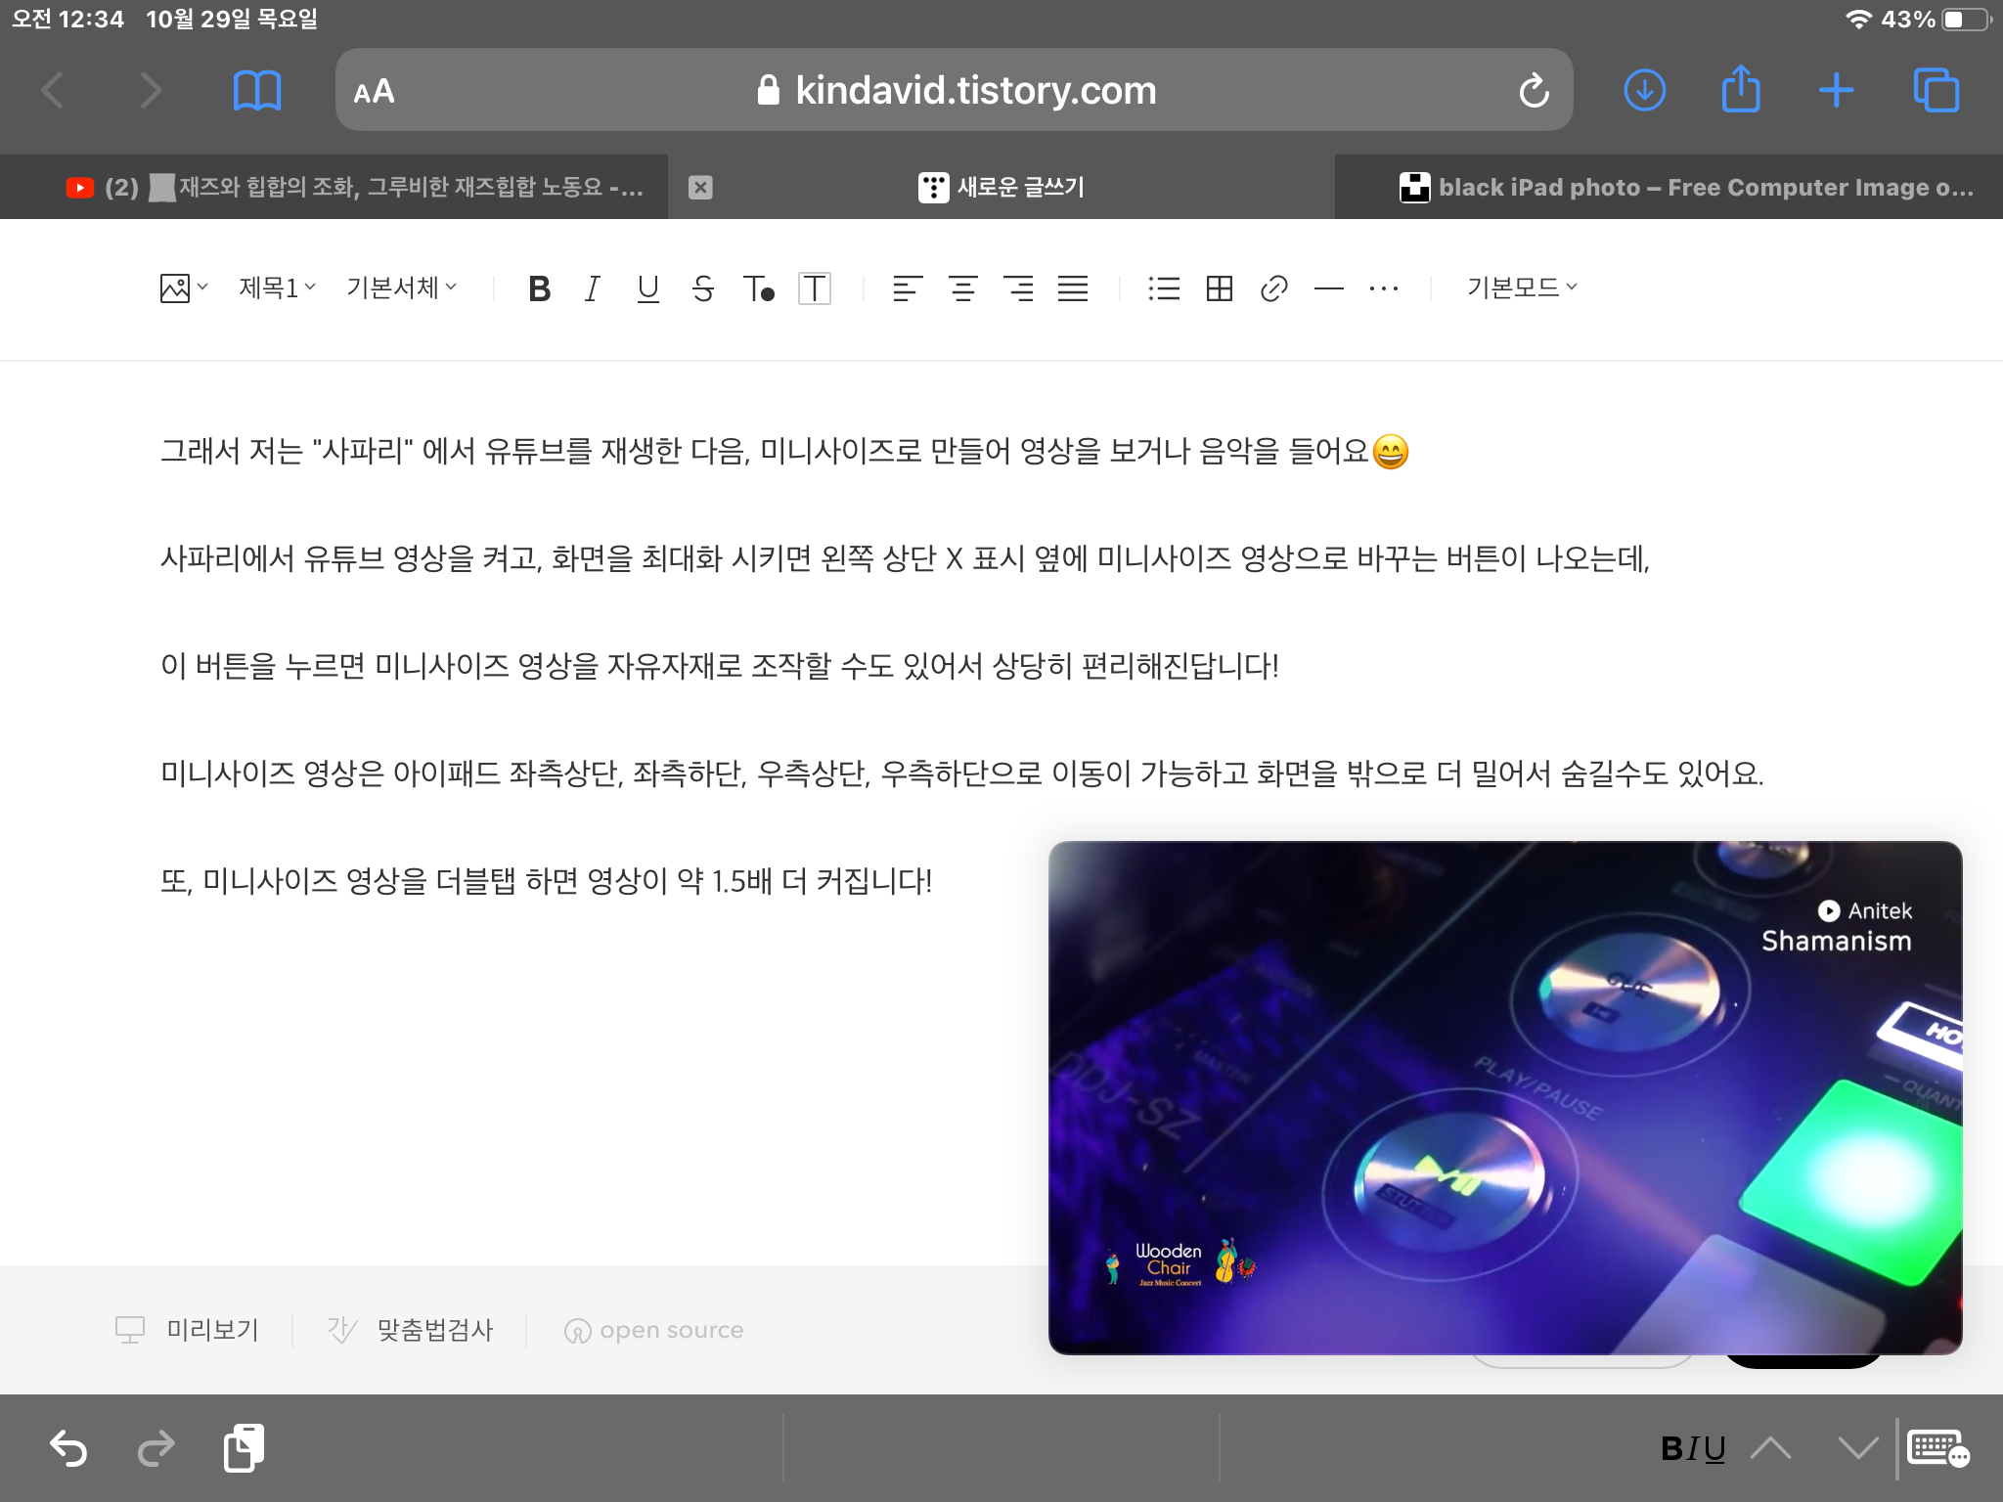The width and height of the screenshot is (2003, 1502).
Task: Open the Safari share sheet
Action: click(x=1741, y=90)
